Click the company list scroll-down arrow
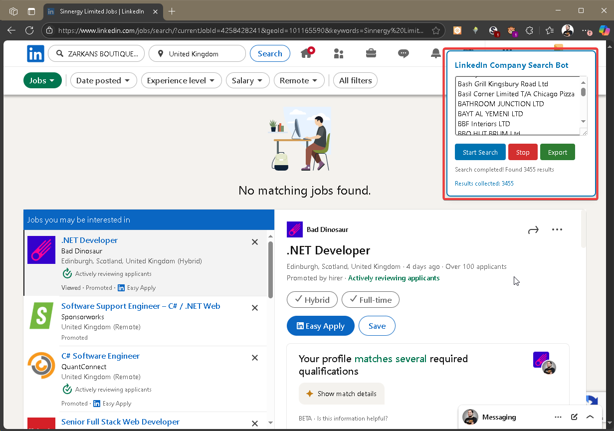614x431 pixels. [x=583, y=121]
